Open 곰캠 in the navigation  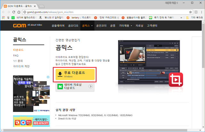pyautogui.click(x=112, y=26)
